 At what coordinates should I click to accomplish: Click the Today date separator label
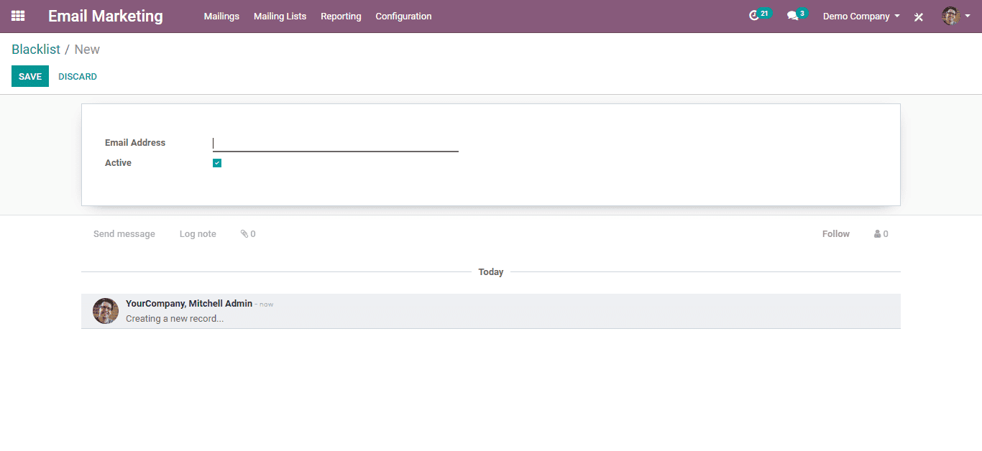pos(491,272)
